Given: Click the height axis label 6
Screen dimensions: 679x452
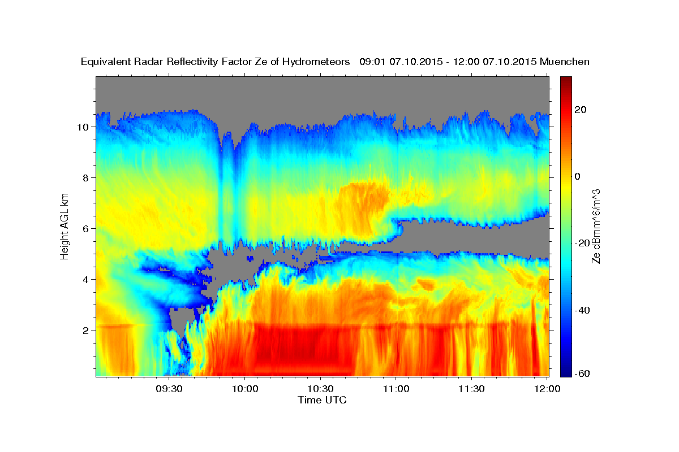Looking at the screenshot, I should [84, 229].
